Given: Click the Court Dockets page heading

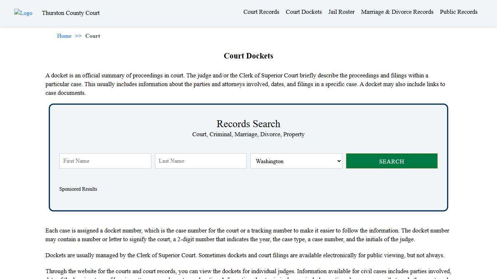Looking at the screenshot, I should pyautogui.click(x=248, y=56).
